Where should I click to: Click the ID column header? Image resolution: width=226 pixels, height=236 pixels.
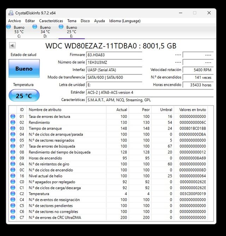22,110
